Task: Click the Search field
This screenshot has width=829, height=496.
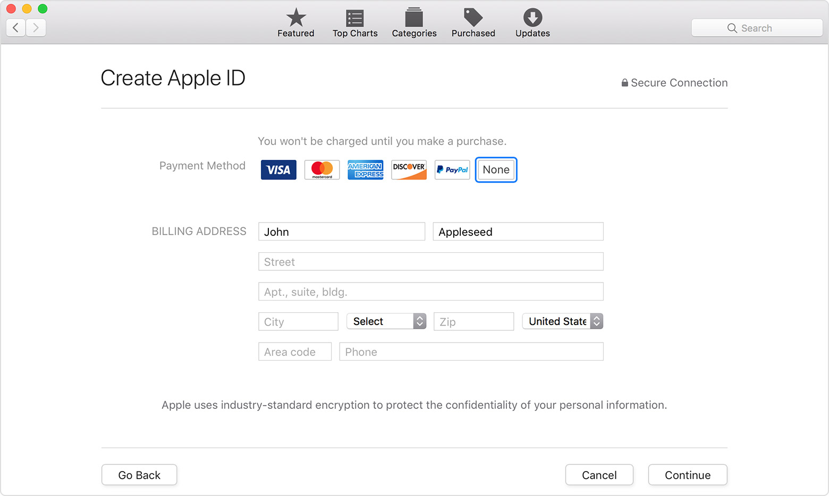Action: (x=757, y=28)
